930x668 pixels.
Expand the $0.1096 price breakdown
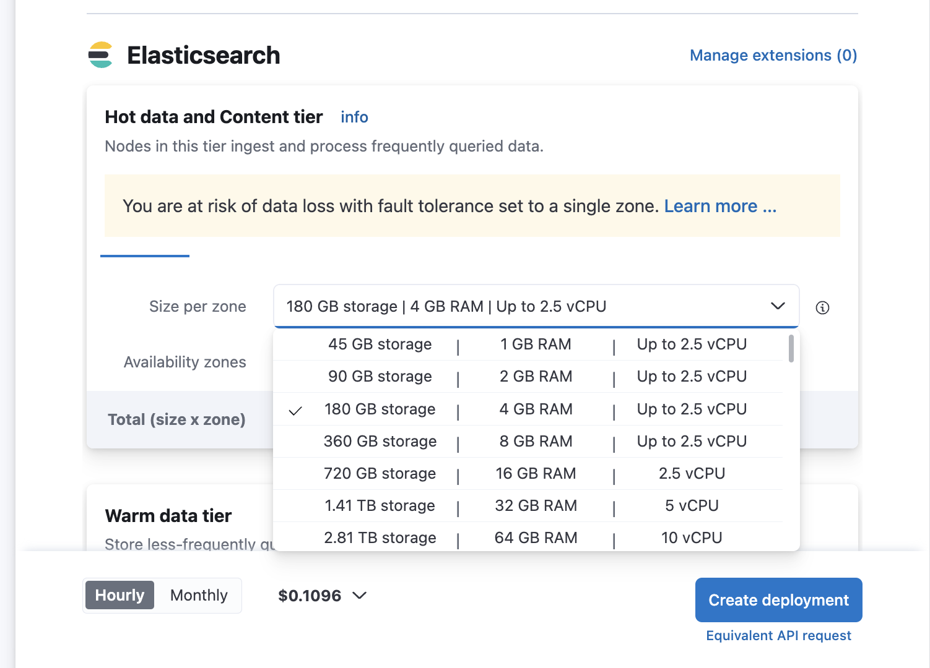coord(359,596)
